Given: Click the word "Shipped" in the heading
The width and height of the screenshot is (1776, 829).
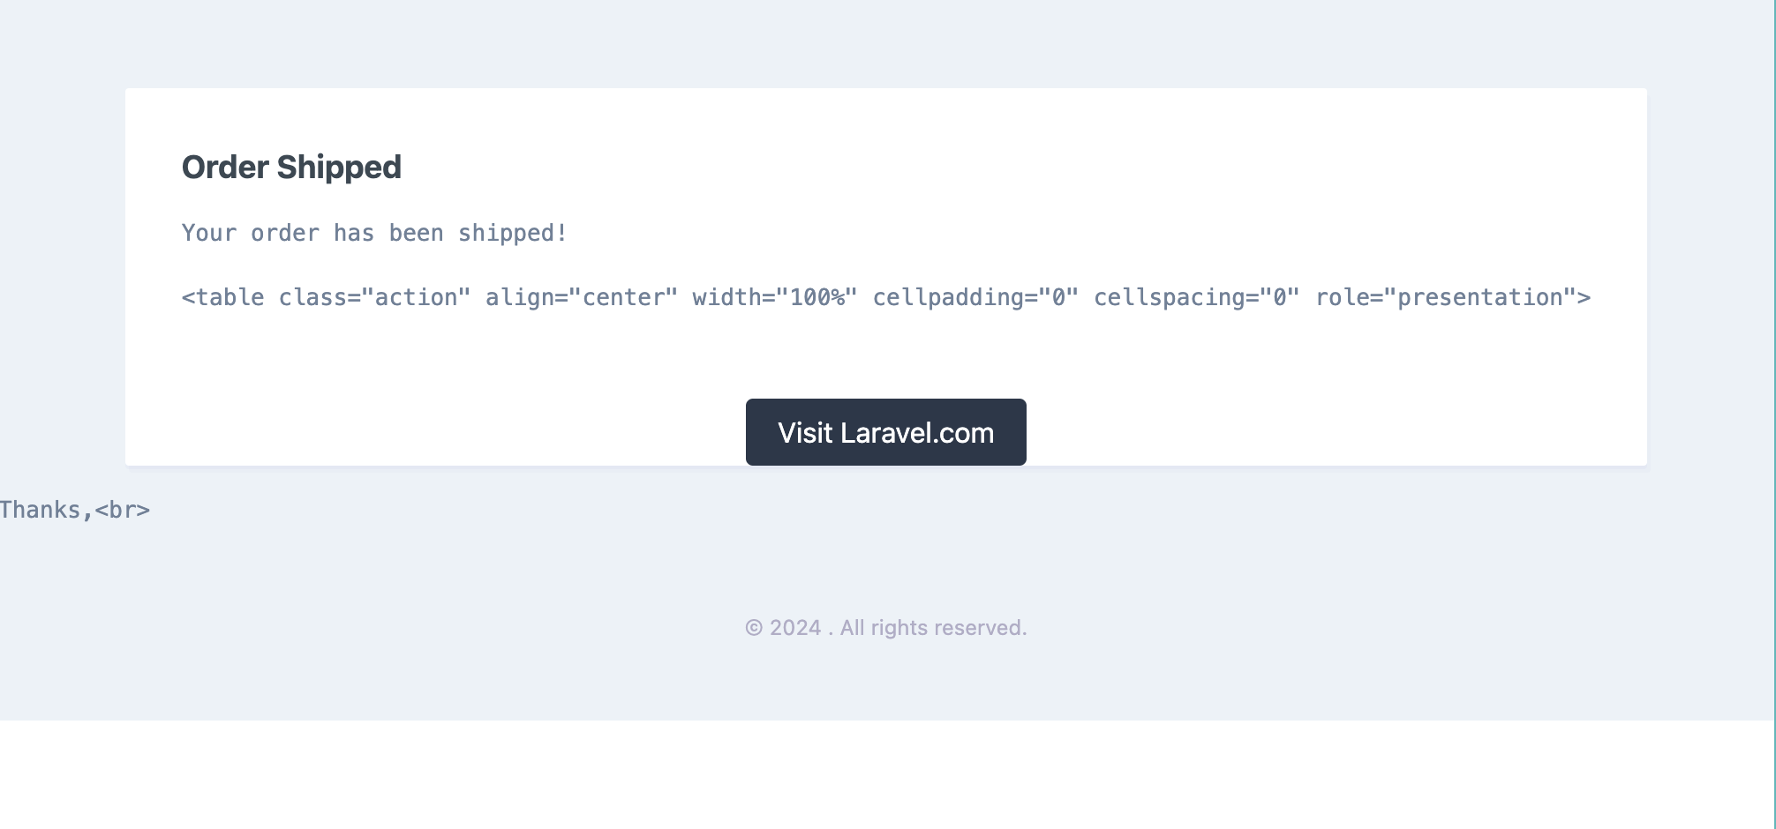Looking at the screenshot, I should [x=339, y=167].
